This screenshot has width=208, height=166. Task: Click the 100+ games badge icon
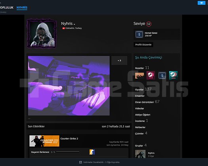click(139, 75)
